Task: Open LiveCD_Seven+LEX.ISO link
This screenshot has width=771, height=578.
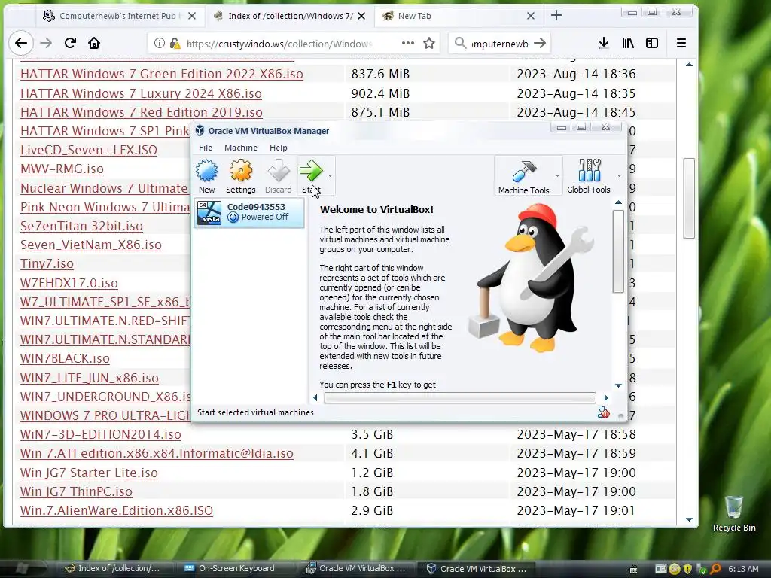Action: [x=89, y=150]
